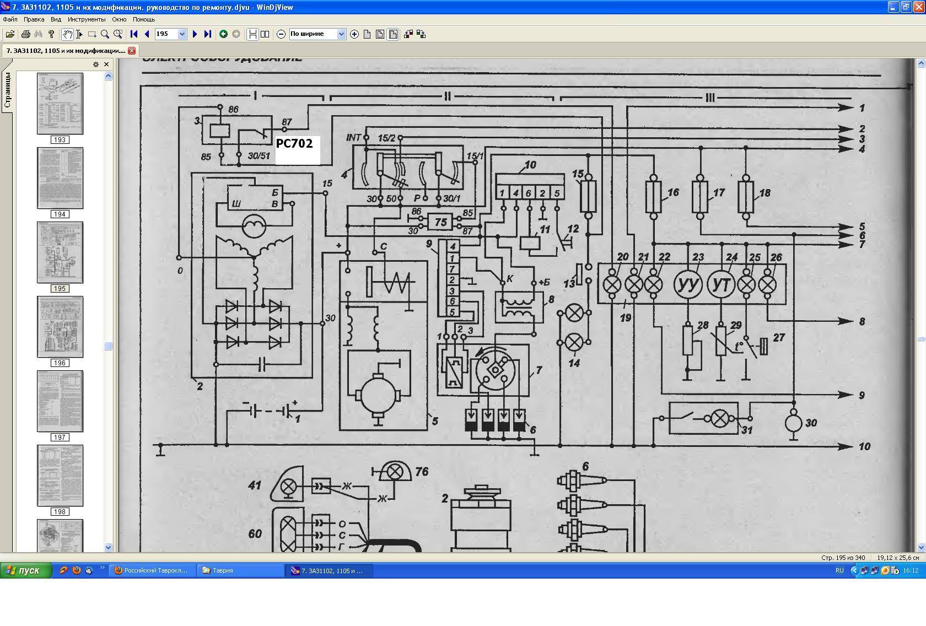926x626 pixels.
Task: Click the document vertical scrollbar handle
Action: [921, 339]
